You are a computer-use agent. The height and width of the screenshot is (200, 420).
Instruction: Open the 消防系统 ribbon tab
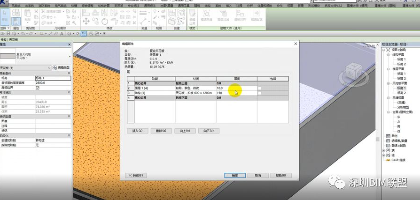point(44,6)
